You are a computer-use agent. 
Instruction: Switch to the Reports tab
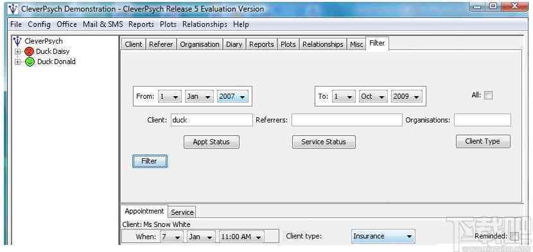click(261, 44)
